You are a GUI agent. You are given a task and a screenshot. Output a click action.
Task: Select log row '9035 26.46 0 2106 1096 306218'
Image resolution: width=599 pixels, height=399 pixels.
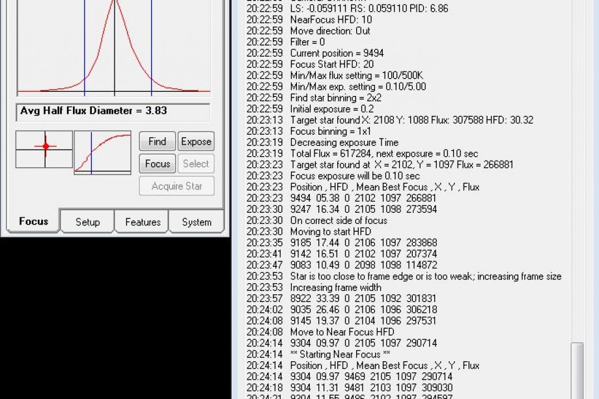342,309
